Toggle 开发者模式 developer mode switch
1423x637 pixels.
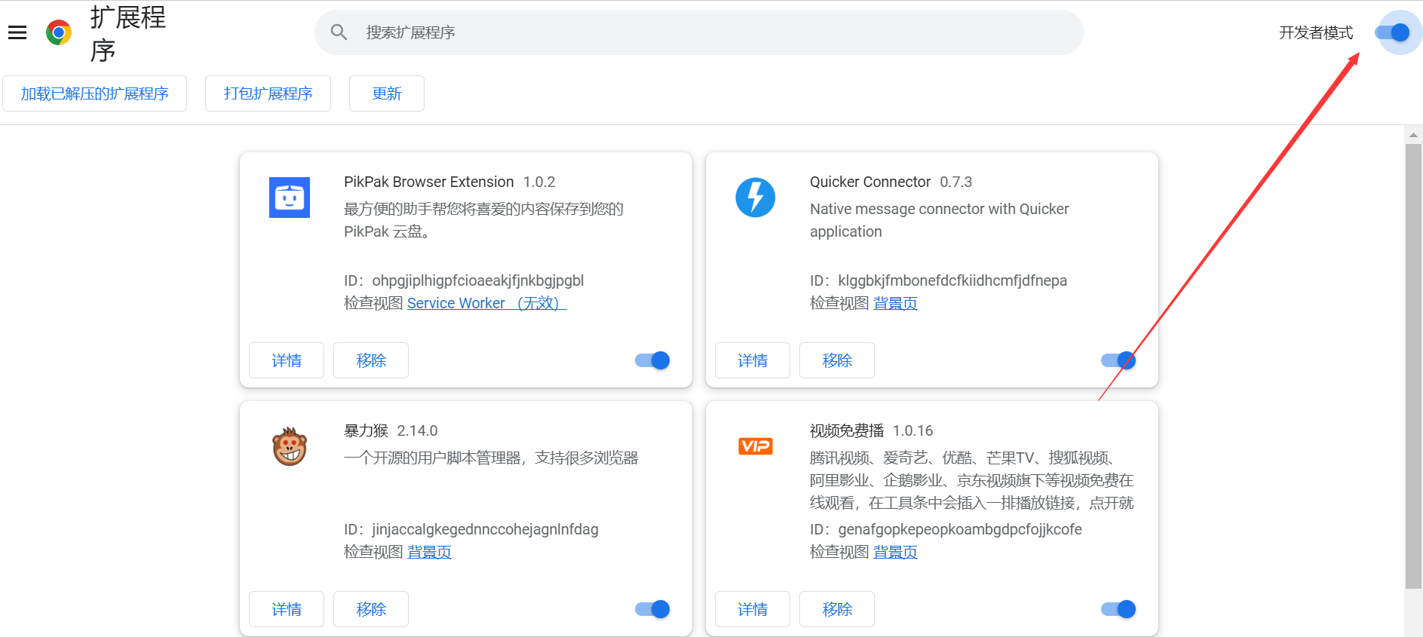coord(1392,32)
